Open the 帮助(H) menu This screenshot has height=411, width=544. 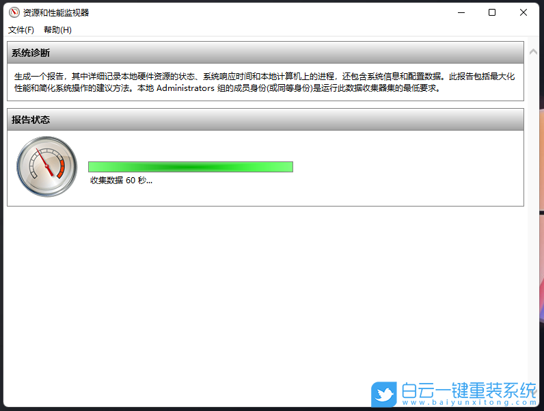(57, 30)
